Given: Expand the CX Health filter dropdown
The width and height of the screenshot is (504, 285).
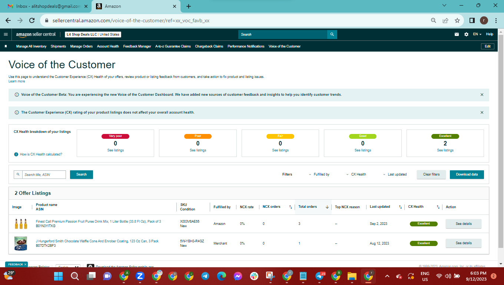Looking at the screenshot, I should (x=356, y=174).
